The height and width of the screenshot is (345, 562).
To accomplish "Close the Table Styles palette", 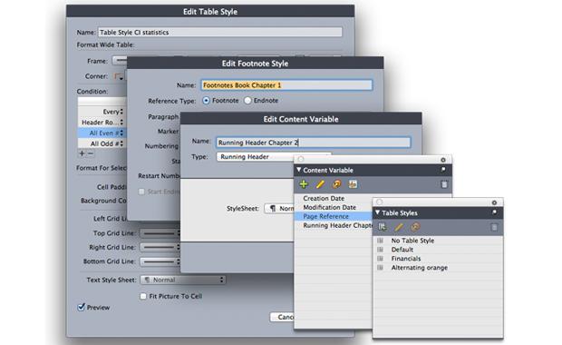I will click(380, 202).
